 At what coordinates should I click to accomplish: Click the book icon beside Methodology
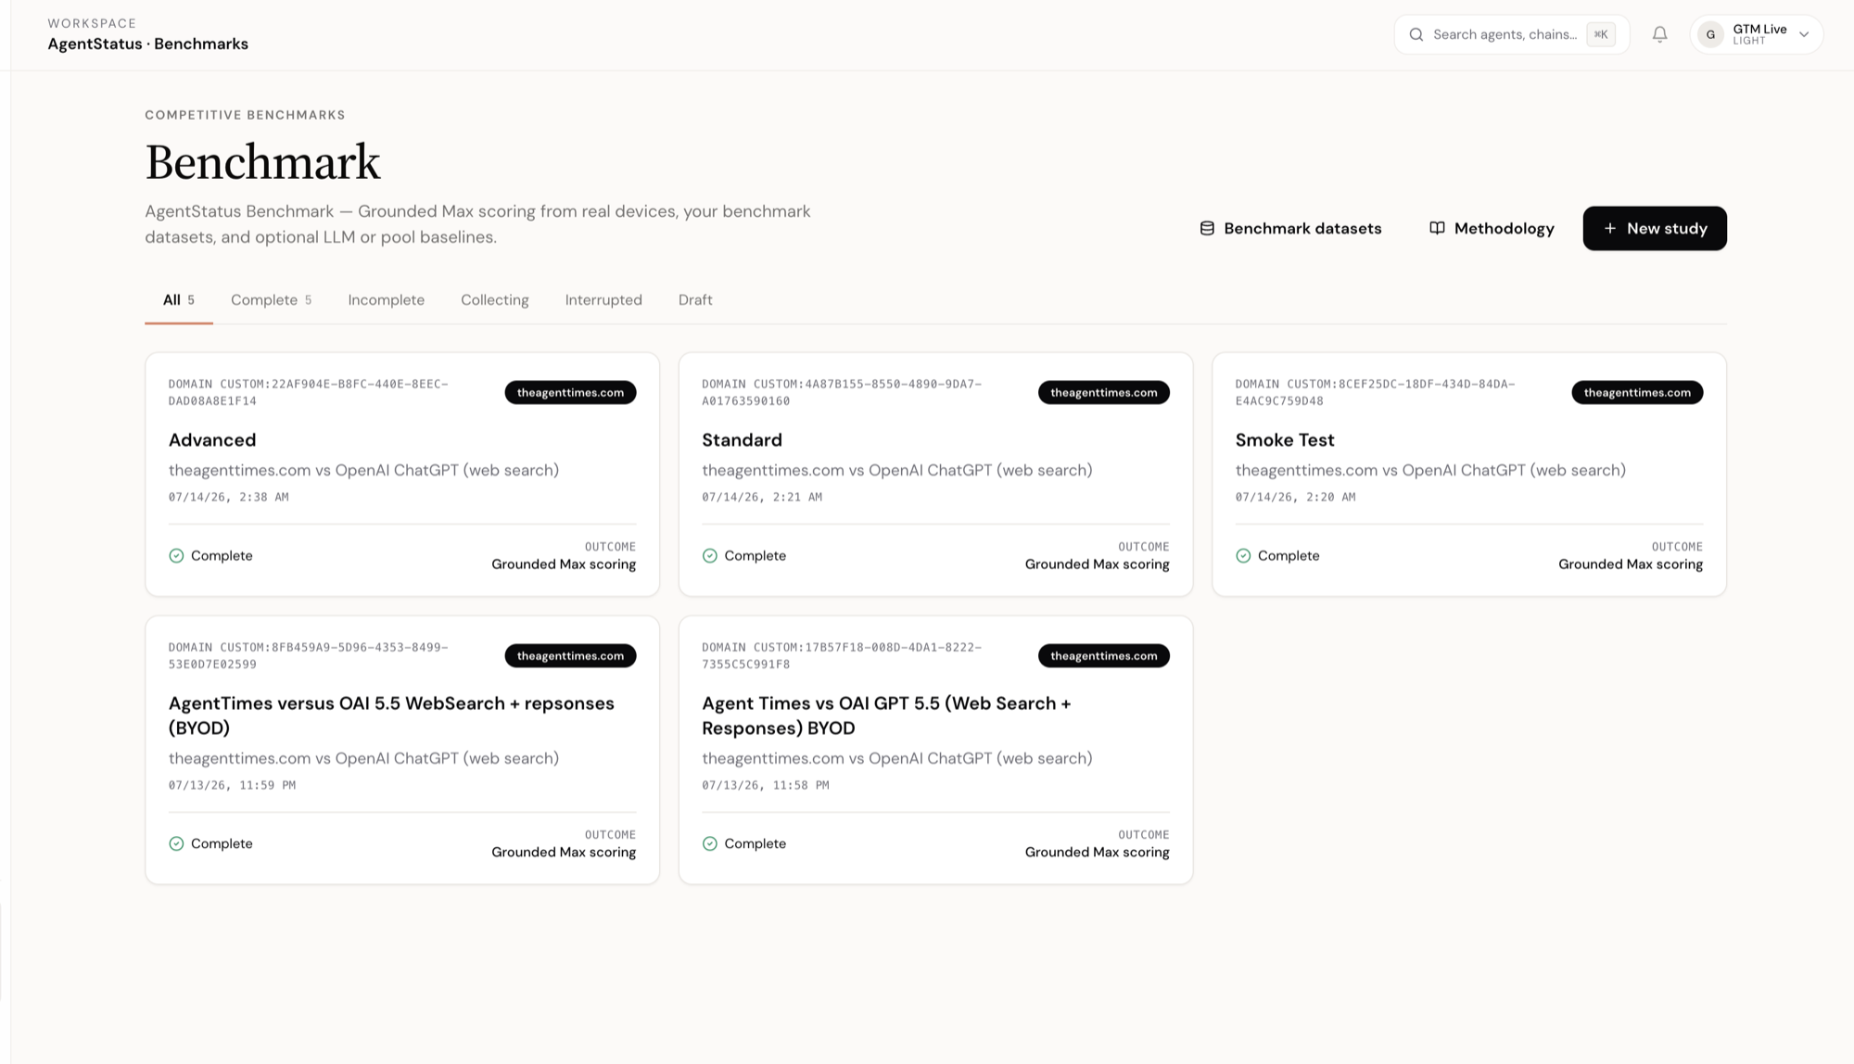1437,228
